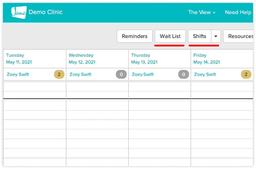This screenshot has width=256, height=169.
Task: Click Zoey Swift under Wednesday
Action: (81, 74)
